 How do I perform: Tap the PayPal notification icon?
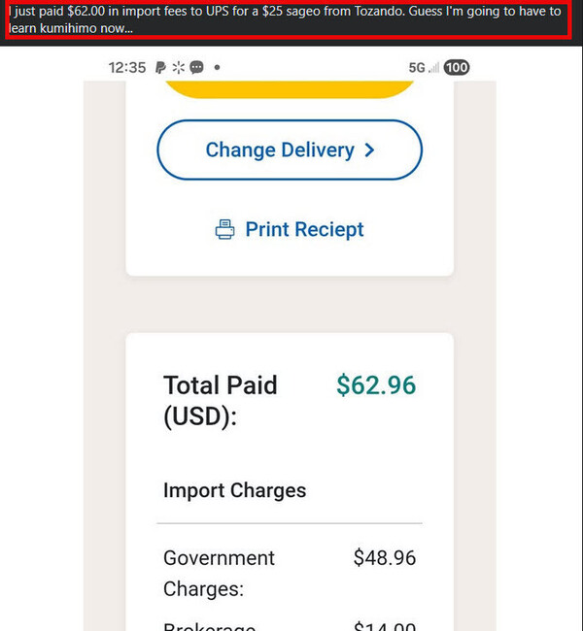click(x=160, y=68)
